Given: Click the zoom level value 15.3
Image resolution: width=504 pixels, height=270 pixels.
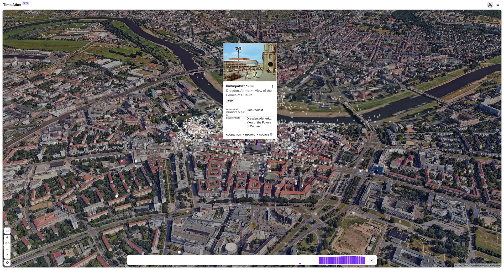Looking at the screenshot, I should click(x=7, y=244).
